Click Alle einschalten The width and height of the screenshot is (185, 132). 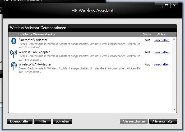(163, 121)
